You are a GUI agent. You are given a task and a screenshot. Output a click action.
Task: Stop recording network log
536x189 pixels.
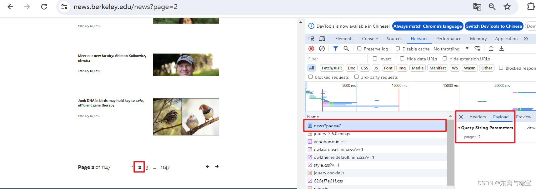tap(311, 49)
